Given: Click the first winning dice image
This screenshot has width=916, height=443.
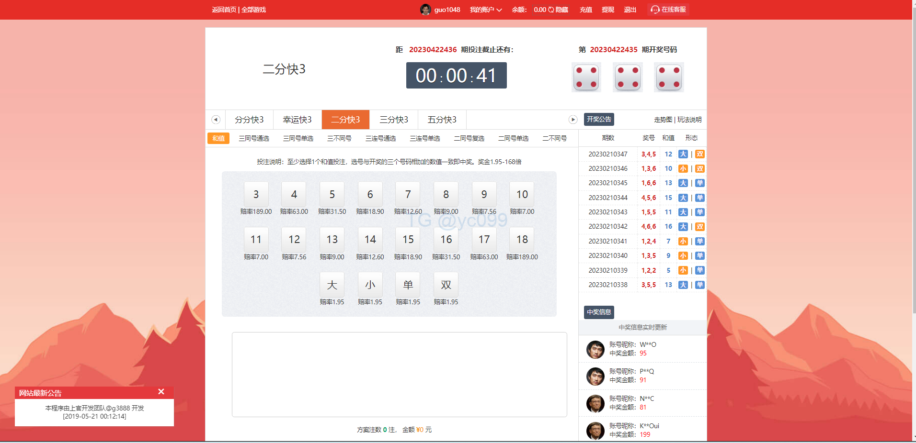Looking at the screenshot, I should pyautogui.click(x=586, y=77).
